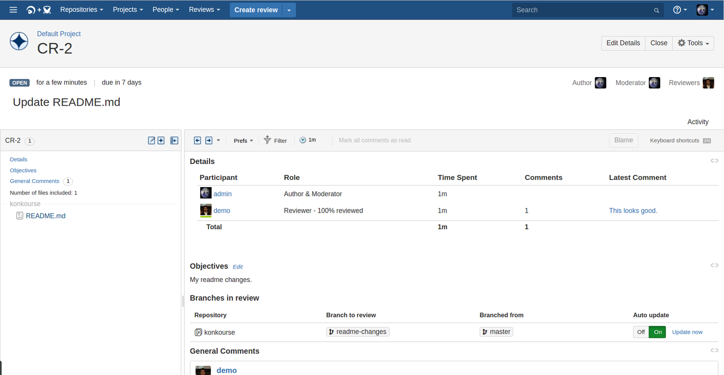Click the admin participant avatar
Viewport: 724px width, 375px height.
pos(206,193)
